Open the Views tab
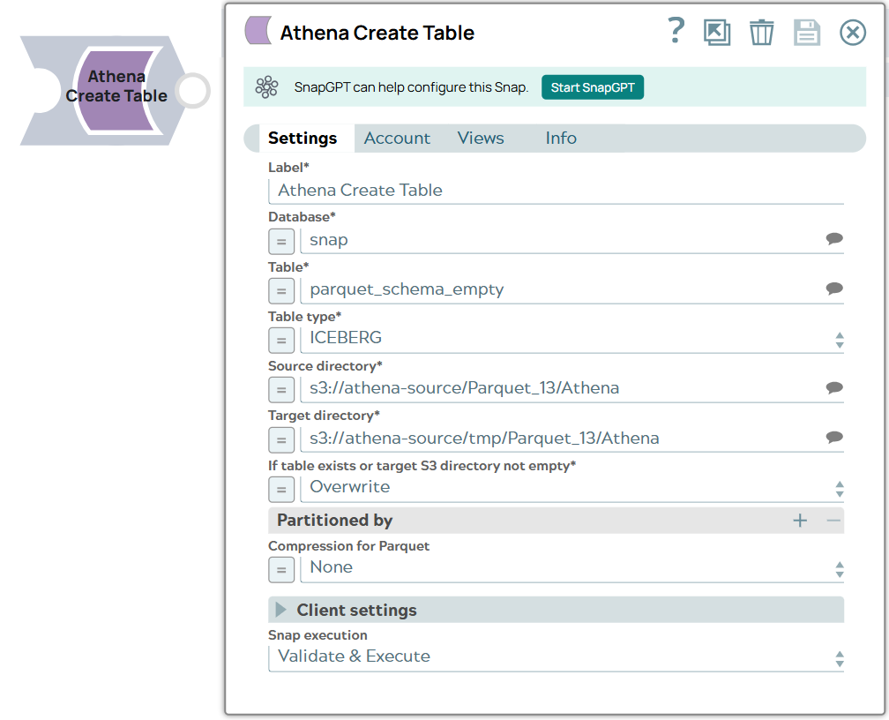 click(480, 139)
